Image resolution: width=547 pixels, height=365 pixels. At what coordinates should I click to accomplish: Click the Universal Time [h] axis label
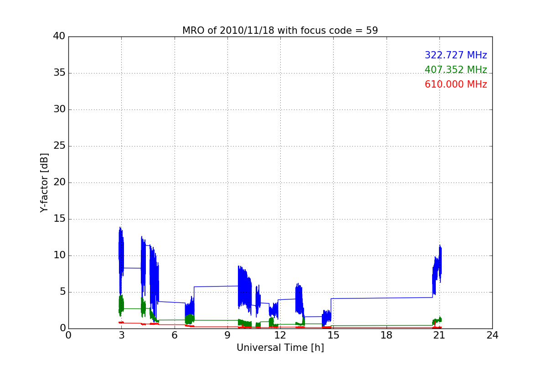280,348
